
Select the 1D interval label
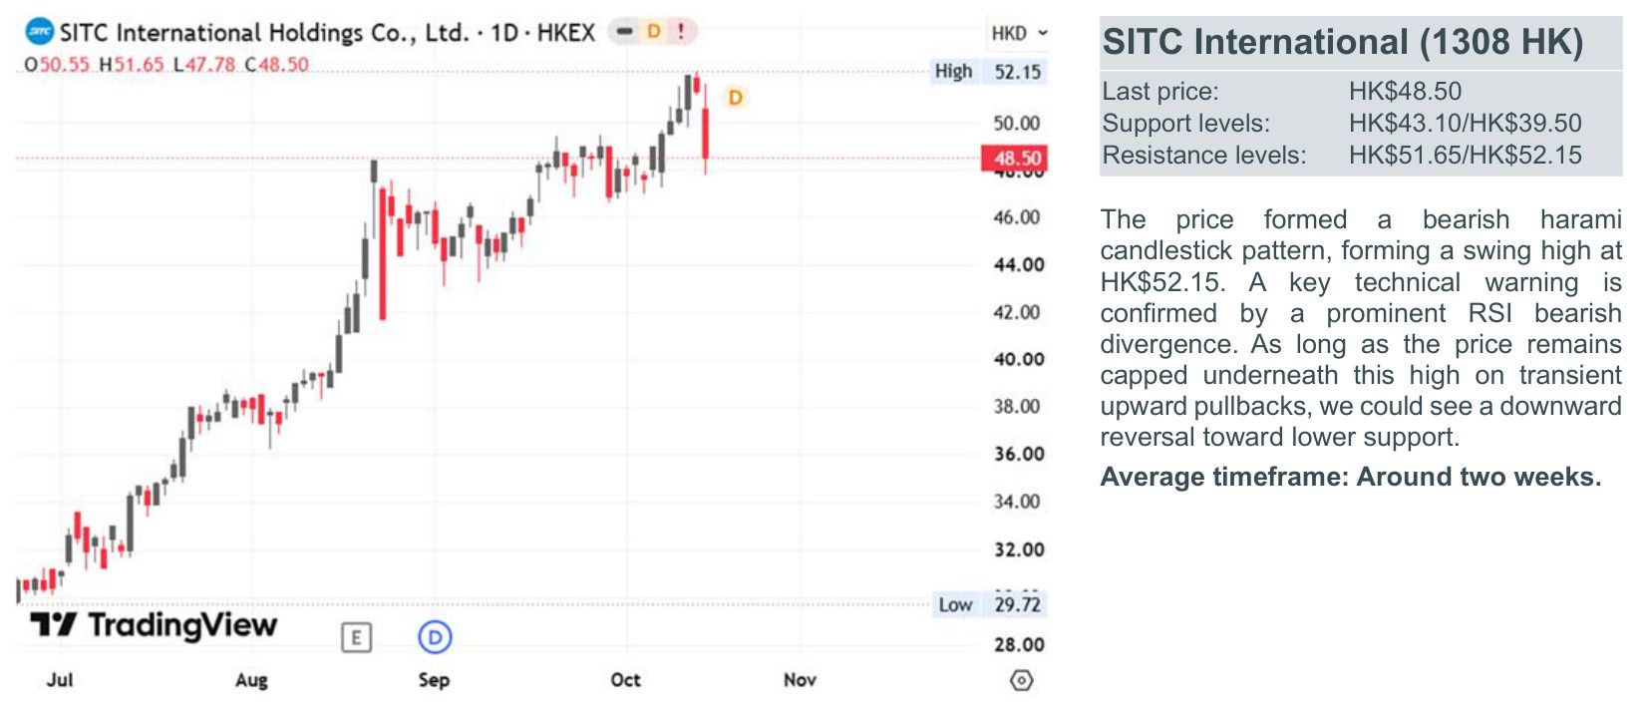[x=504, y=33]
